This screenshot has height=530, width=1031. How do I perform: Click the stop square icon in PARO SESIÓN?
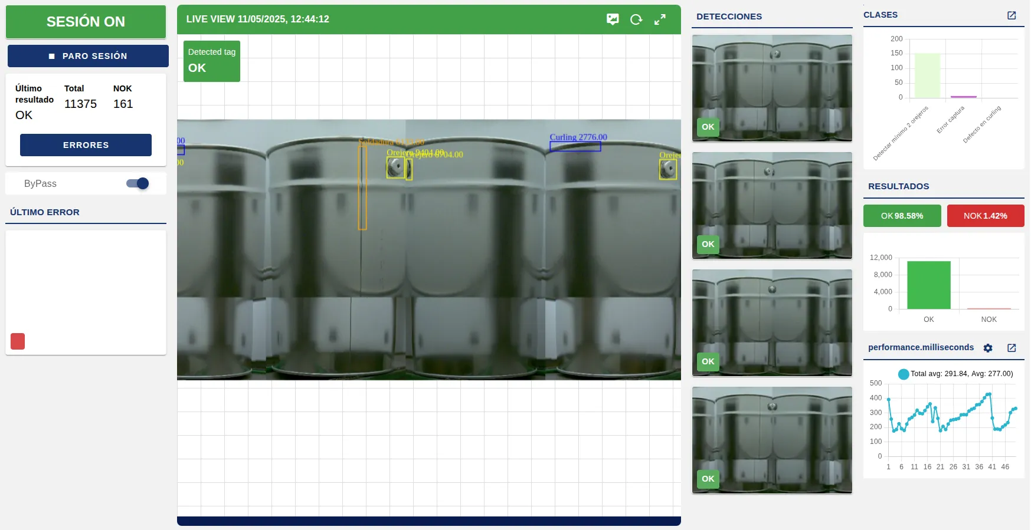tap(52, 56)
